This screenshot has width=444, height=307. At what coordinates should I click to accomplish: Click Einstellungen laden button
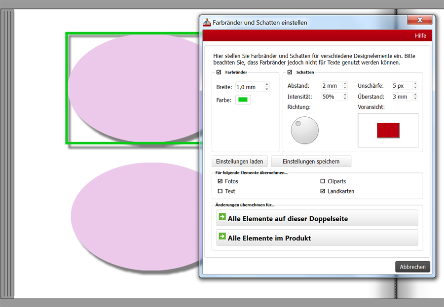(240, 161)
